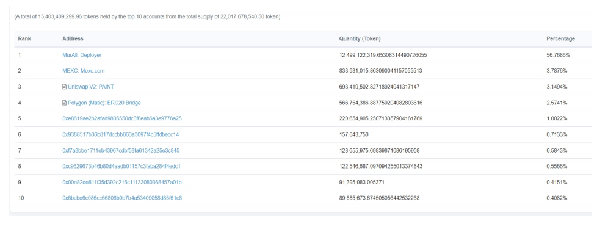Click the 1.0022% percentage cell
The image size is (608, 232).
coord(557,118)
